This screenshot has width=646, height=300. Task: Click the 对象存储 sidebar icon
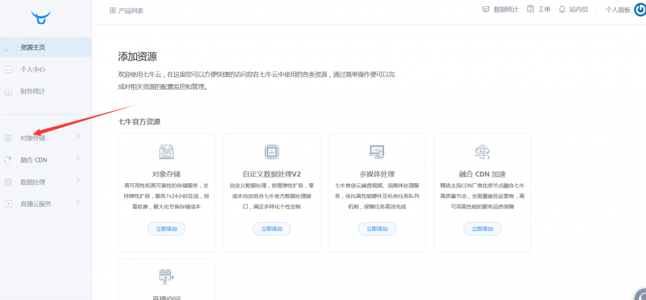[8, 138]
